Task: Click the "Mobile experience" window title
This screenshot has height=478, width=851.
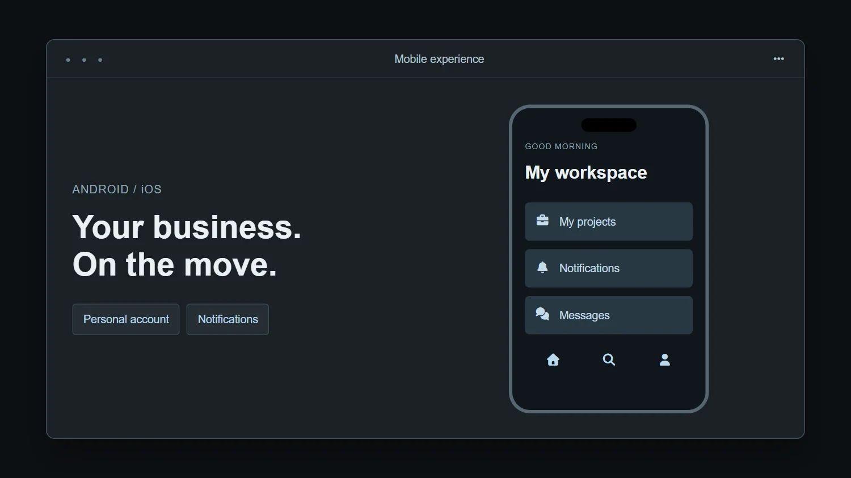Action: (x=439, y=59)
